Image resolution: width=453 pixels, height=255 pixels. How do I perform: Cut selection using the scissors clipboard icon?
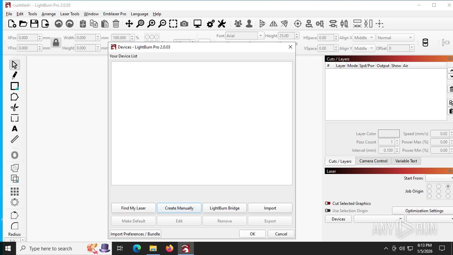pos(83,24)
